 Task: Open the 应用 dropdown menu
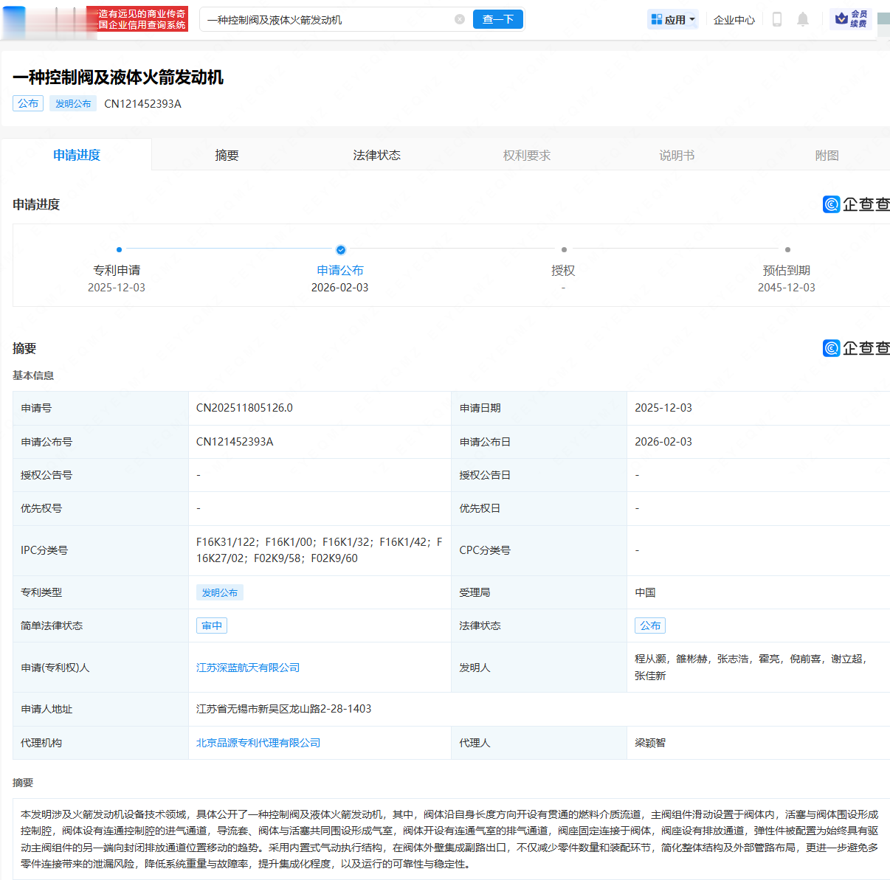click(x=673, y=20)
